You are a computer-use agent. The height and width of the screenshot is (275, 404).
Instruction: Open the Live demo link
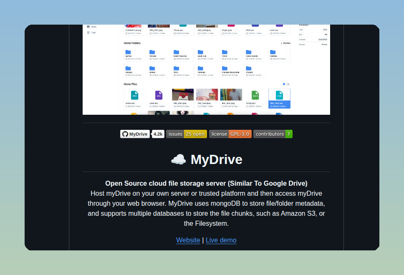pyautogui.click(x=221, y=240)
